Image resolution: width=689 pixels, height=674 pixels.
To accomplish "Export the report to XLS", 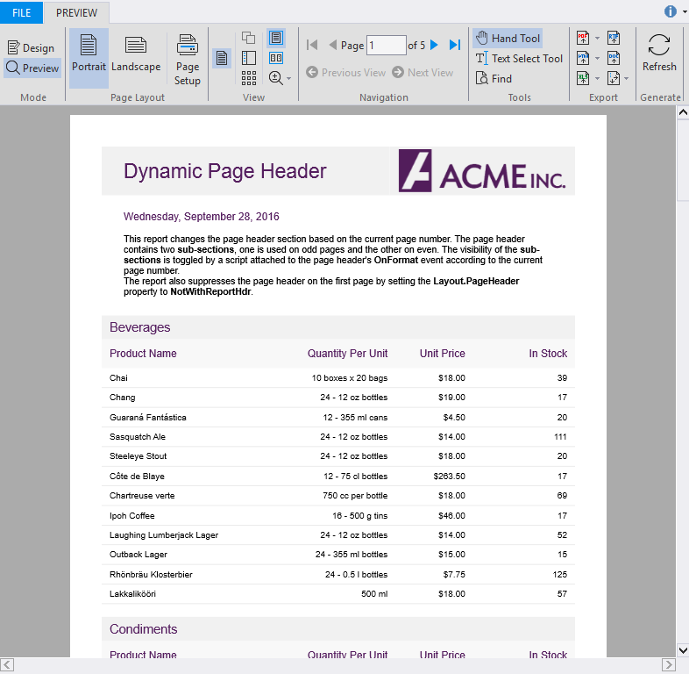I will (583, 78).
